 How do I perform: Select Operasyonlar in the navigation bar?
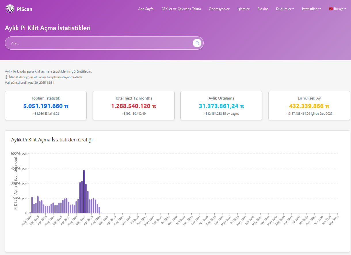tap(219, 9)
